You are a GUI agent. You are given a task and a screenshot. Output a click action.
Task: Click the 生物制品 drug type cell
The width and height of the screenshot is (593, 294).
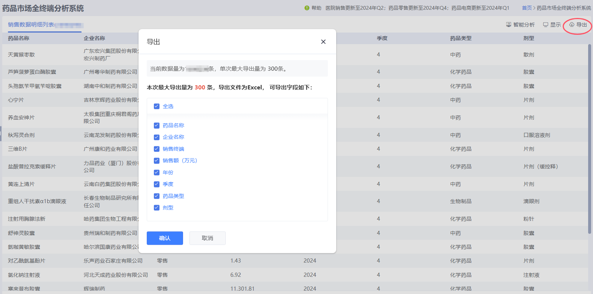[x=460, y=201]
